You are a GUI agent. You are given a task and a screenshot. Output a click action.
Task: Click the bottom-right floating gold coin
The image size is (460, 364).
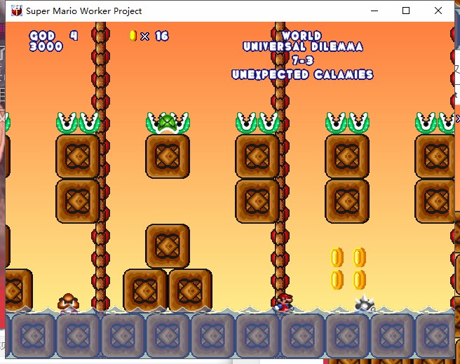(359, 280)
